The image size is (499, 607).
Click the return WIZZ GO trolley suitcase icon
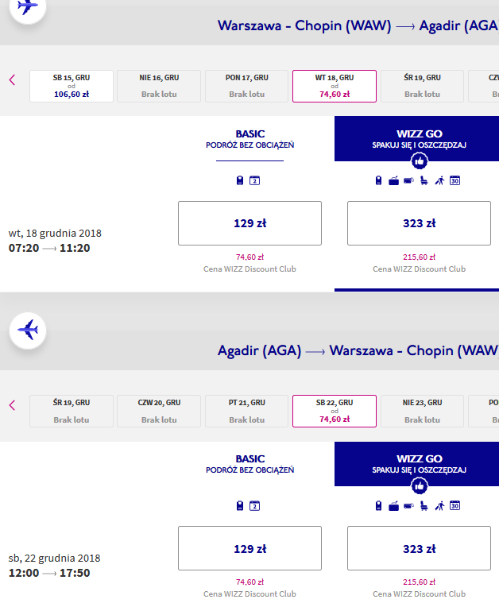coord(393,505)
